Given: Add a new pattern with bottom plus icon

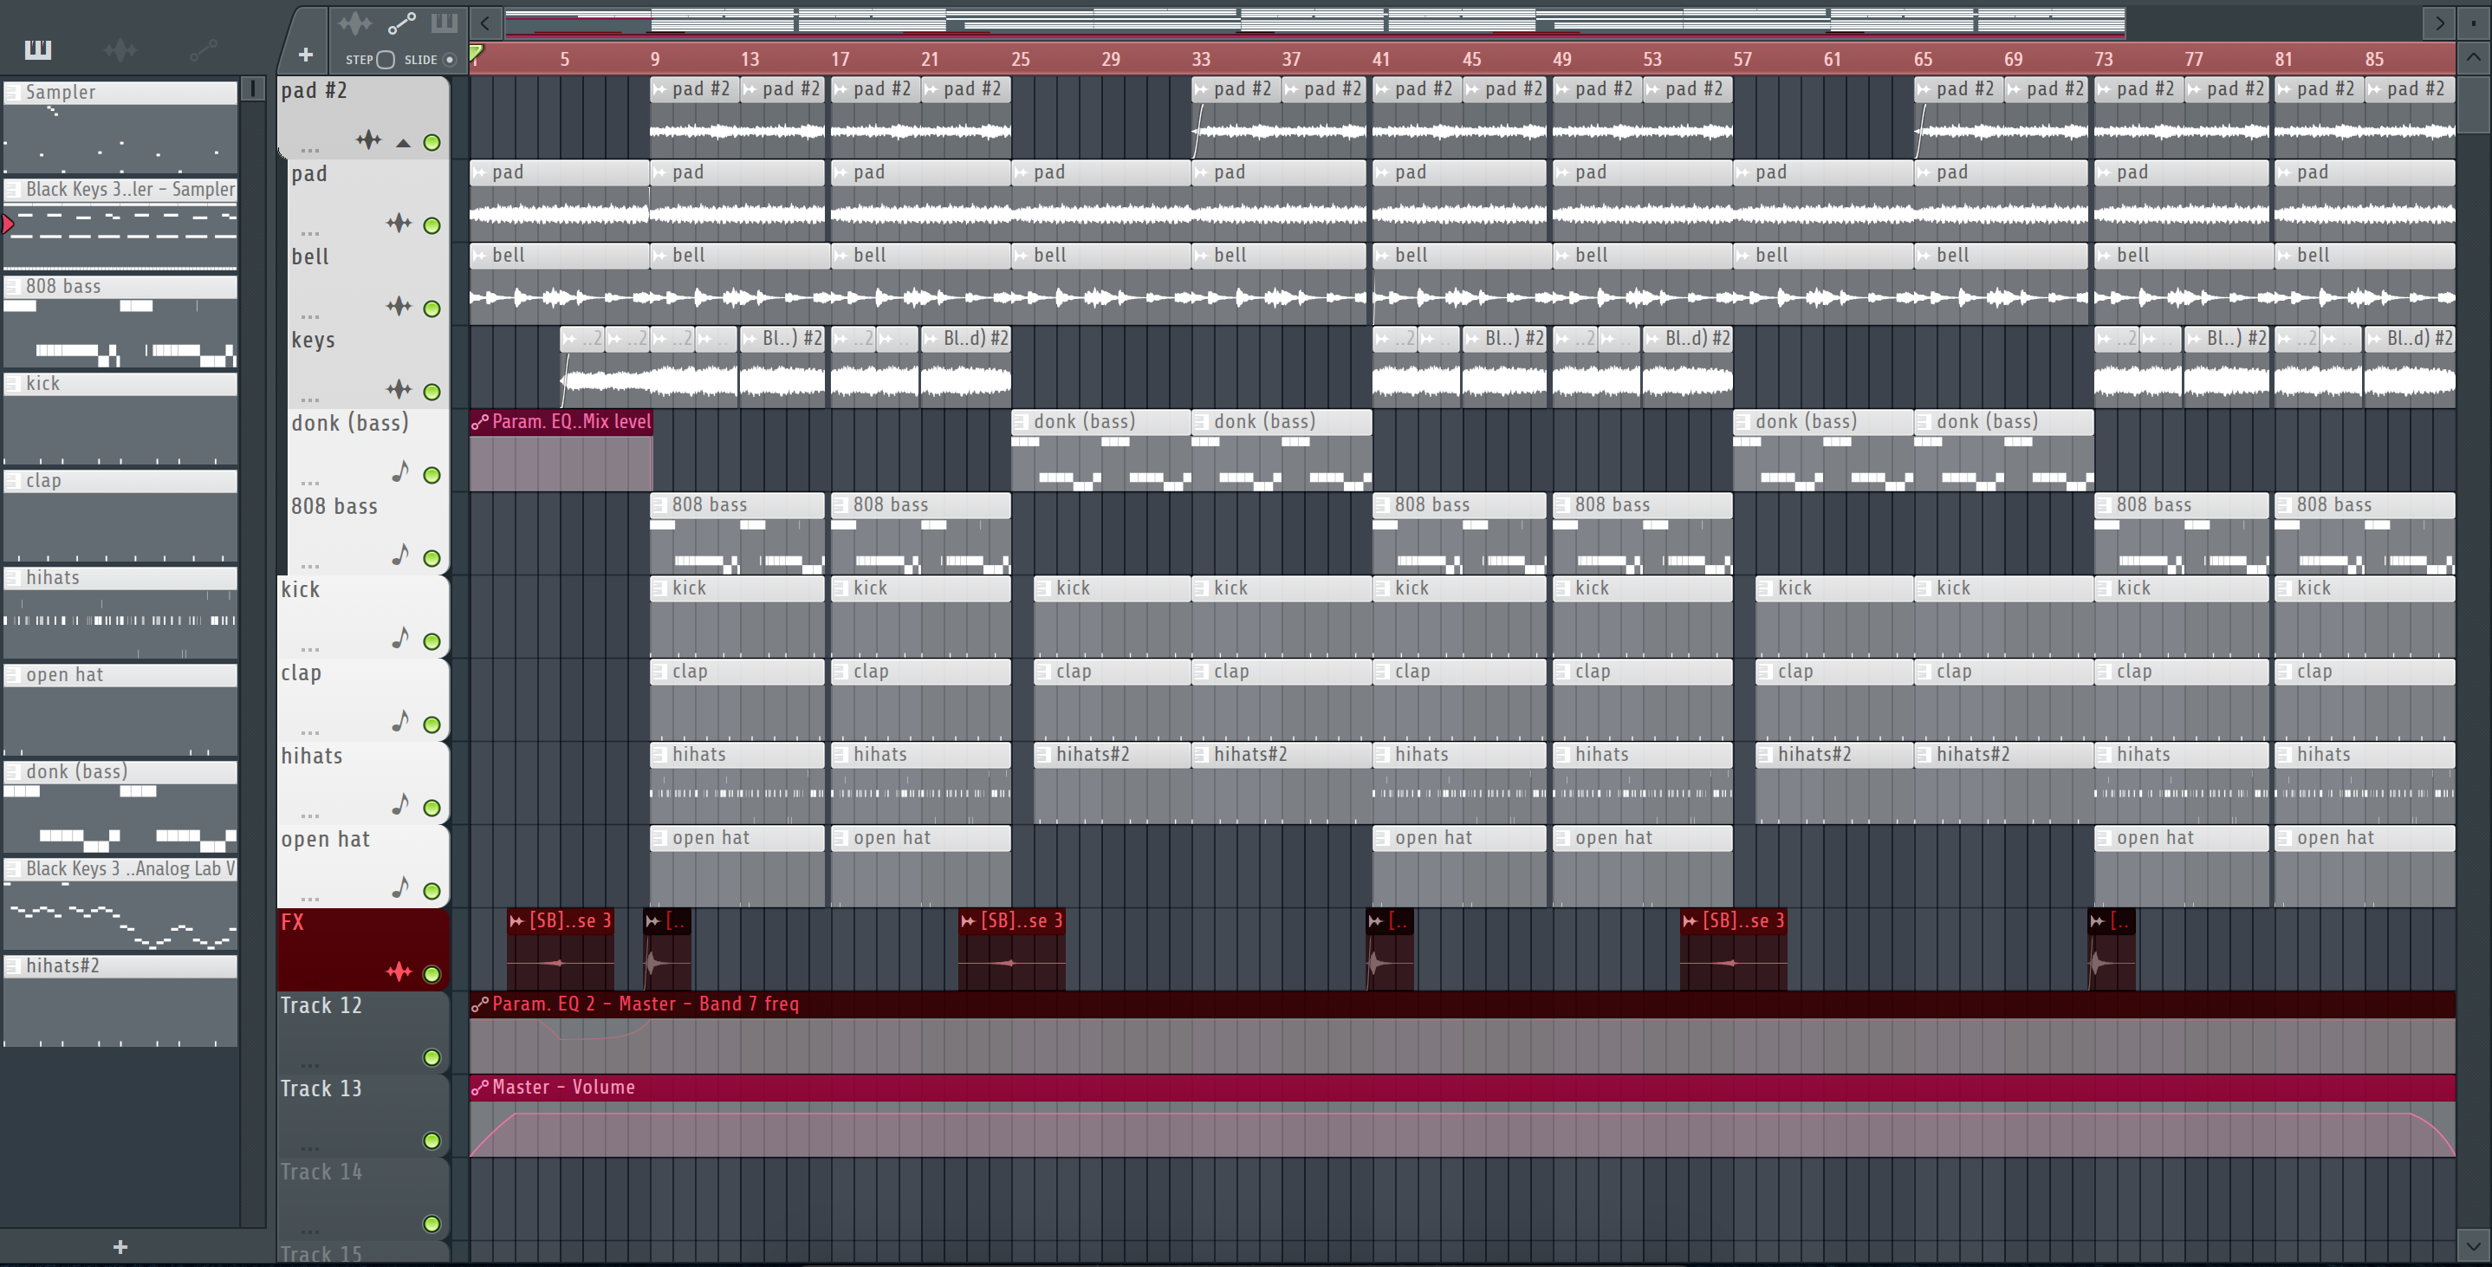Looking at the screenshot, I should 120,1247.
